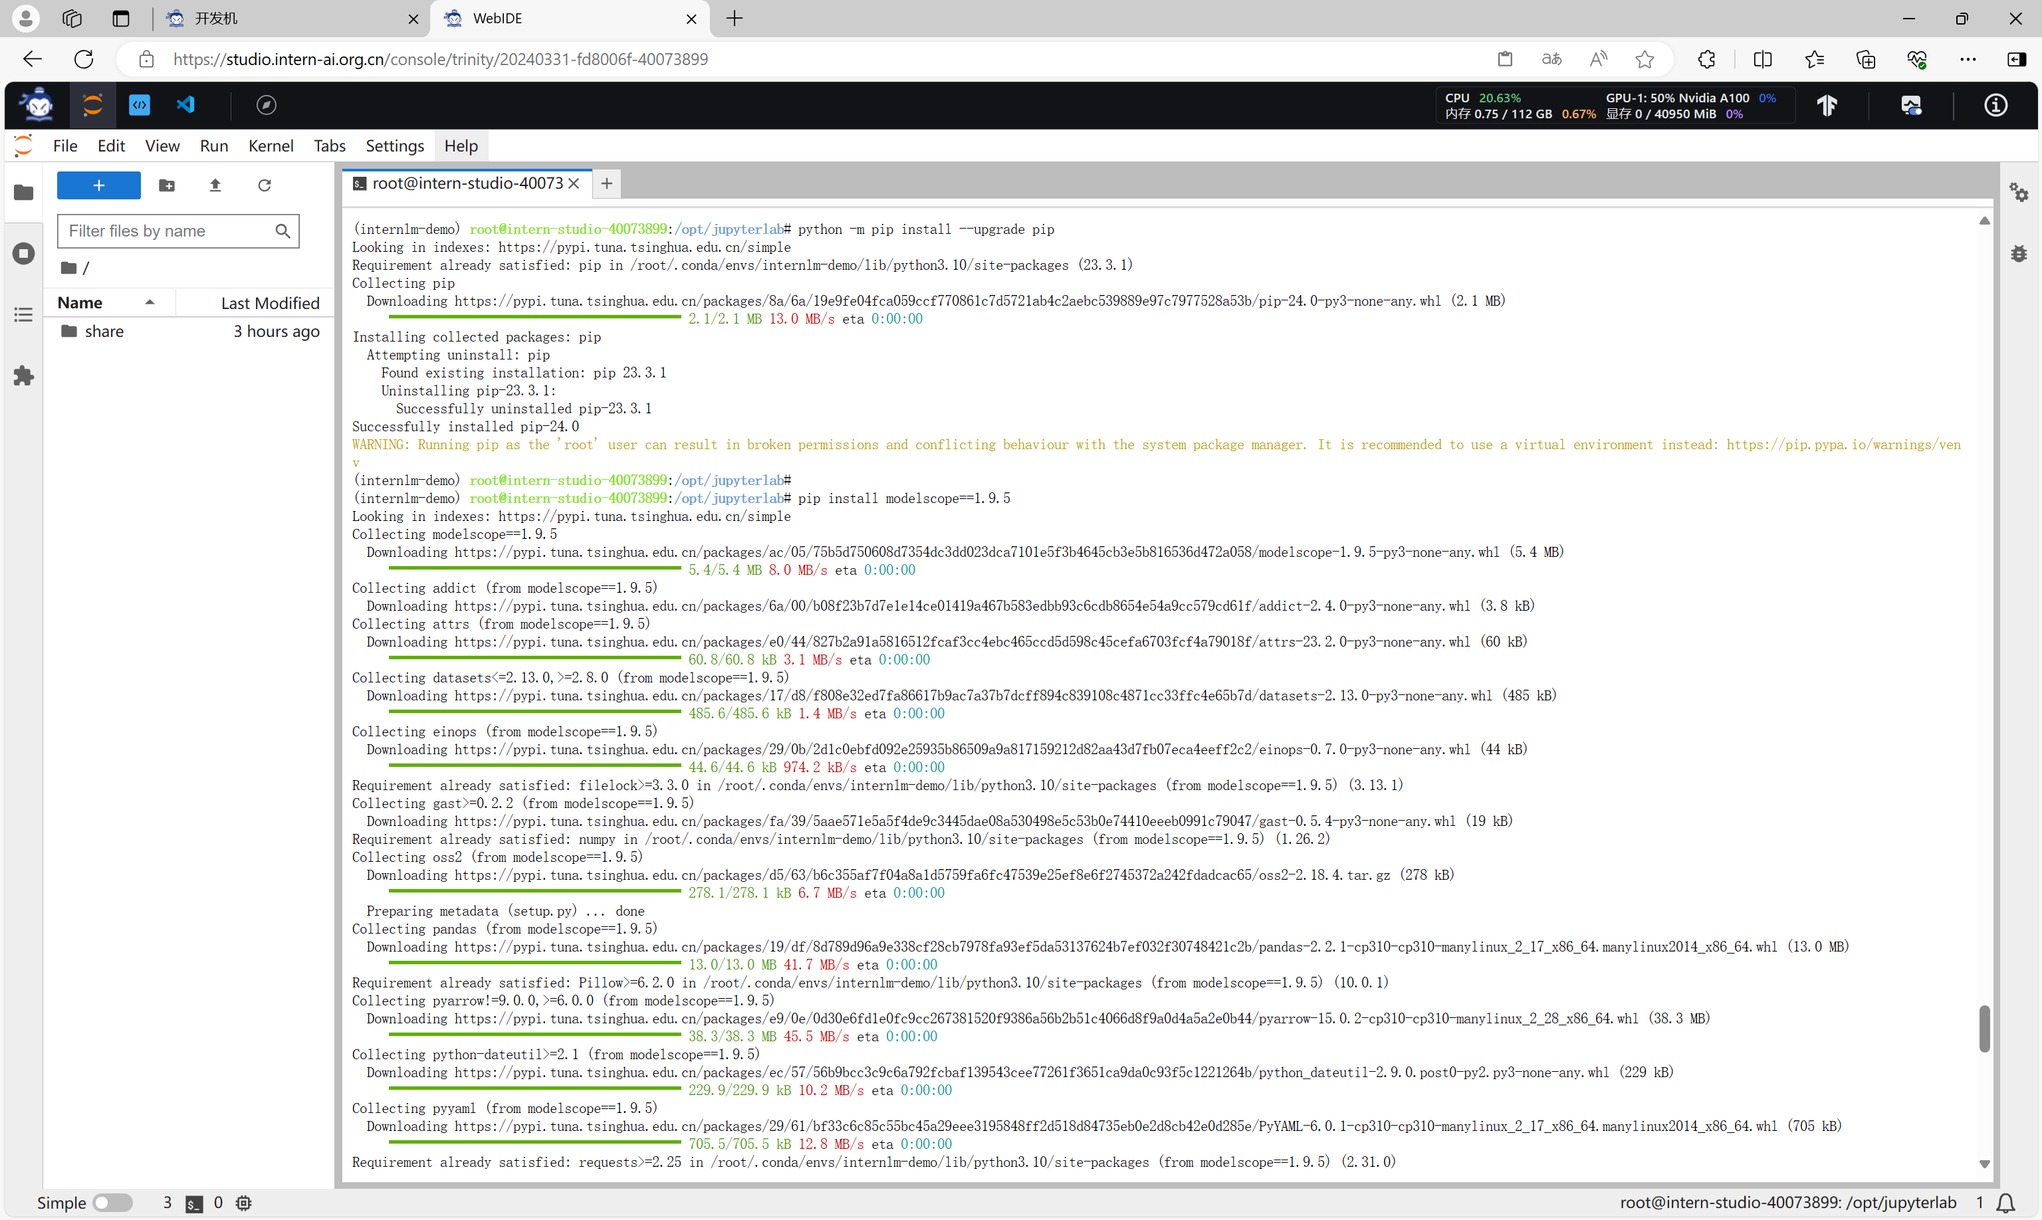Close the root@intern-studio terminal tab
Image resolution: width=2042 pixels, height=1220 pixels.
pos(574,183)
